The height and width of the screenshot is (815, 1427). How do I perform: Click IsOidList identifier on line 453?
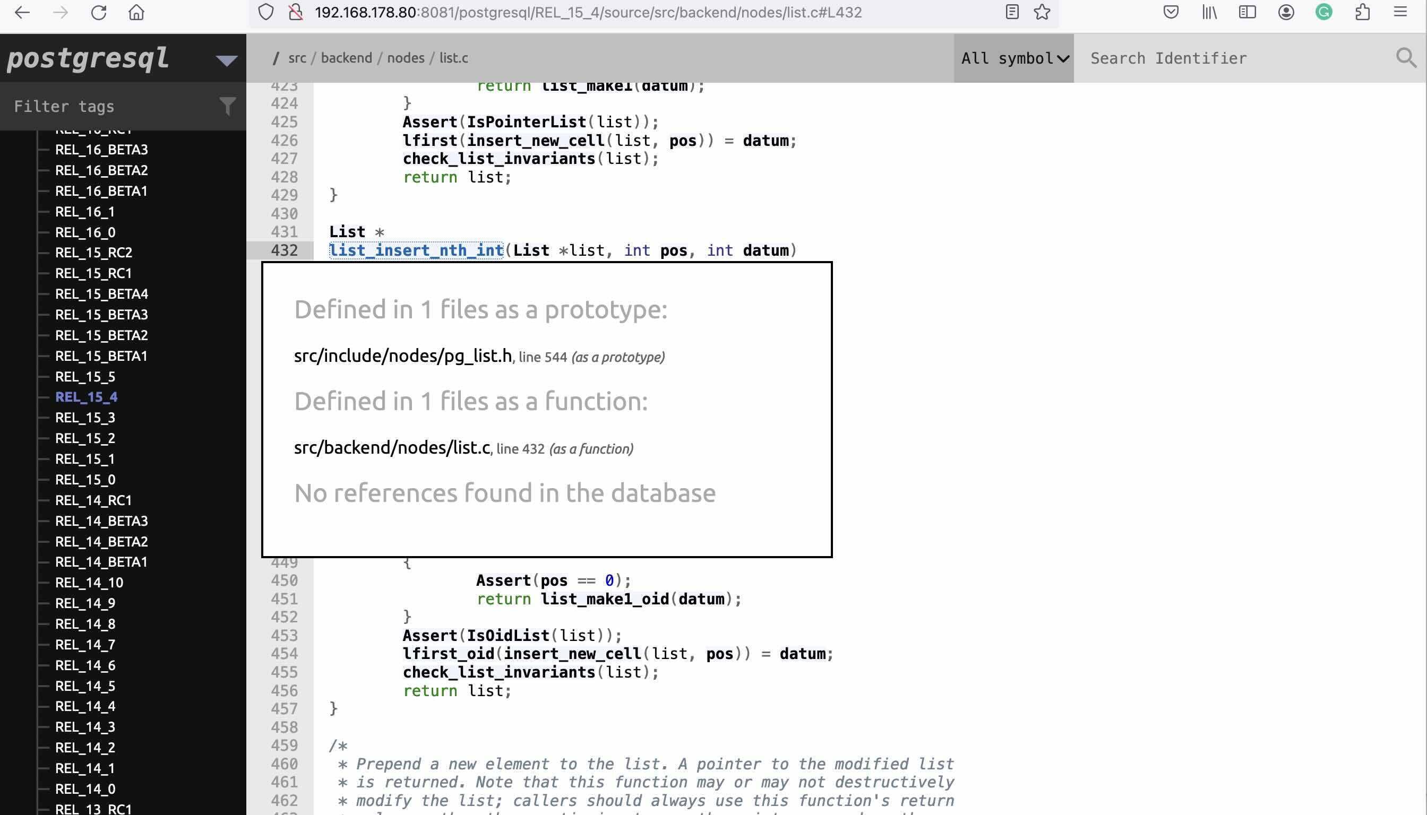click(508, 636)
